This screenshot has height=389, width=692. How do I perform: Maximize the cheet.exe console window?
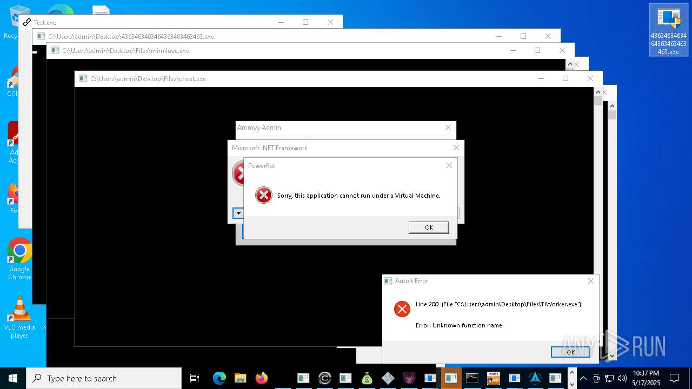(x=565, y=79)
